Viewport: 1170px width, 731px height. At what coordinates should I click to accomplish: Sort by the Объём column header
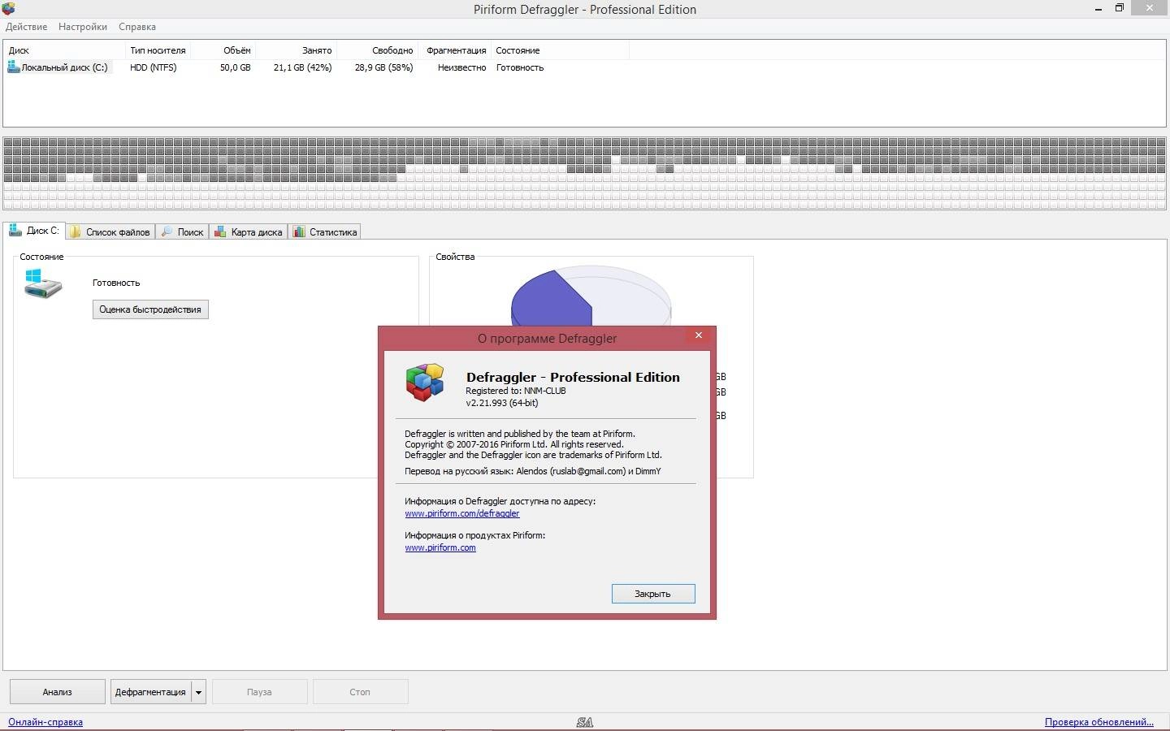(223, 50)
